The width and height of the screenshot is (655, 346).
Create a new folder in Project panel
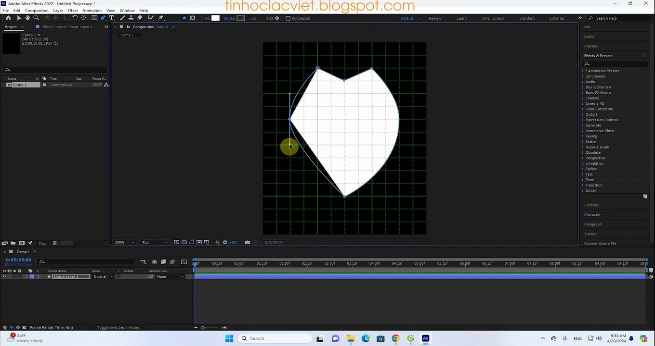[x=13, y=243]
